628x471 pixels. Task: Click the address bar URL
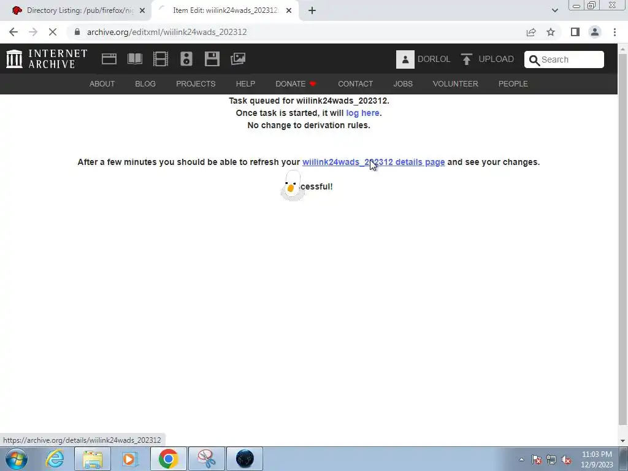[167, 32]
